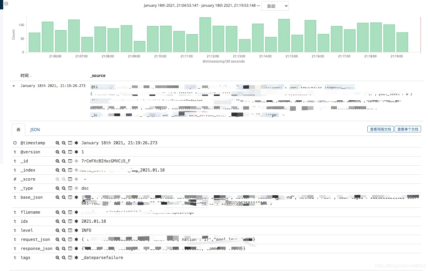Sort by 时间 column arrow

point(31,76)
